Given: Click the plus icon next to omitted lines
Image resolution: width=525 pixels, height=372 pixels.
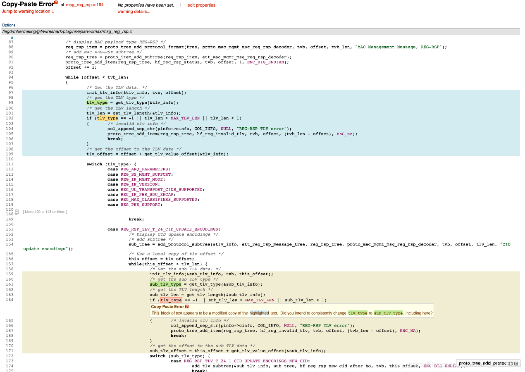Looking at the screenshot, I should pyautogui.click(x=17, y=211).
